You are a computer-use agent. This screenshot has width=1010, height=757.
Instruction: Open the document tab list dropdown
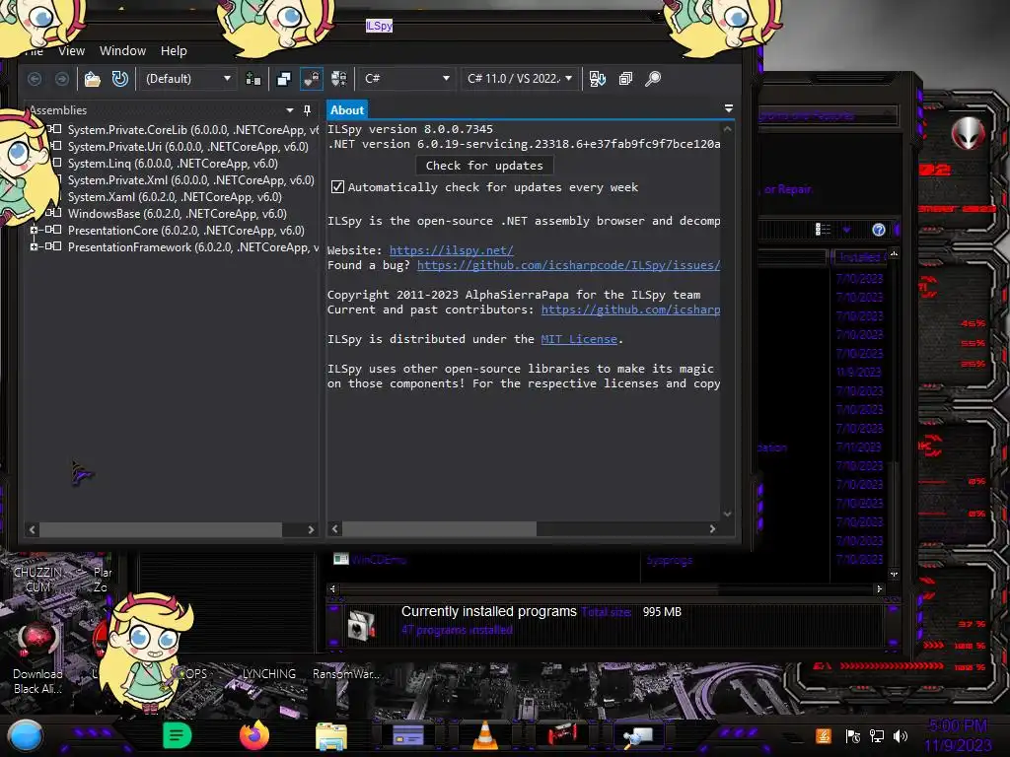coord(729,108)
